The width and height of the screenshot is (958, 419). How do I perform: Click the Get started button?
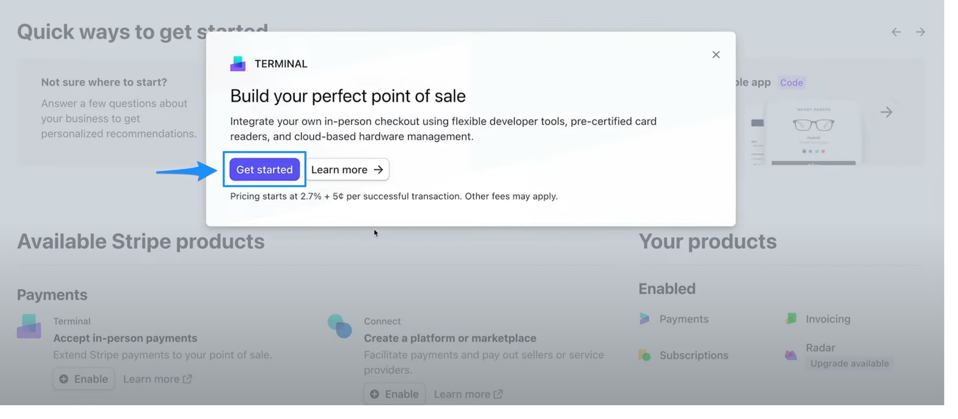264,169
